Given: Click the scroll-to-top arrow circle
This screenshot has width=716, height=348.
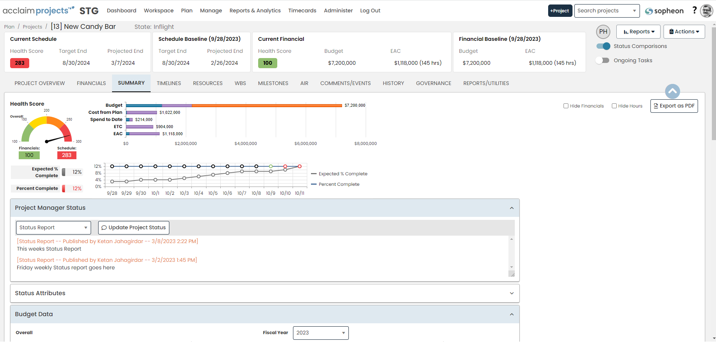Looking at the screenshot, I should coord(672,91).
